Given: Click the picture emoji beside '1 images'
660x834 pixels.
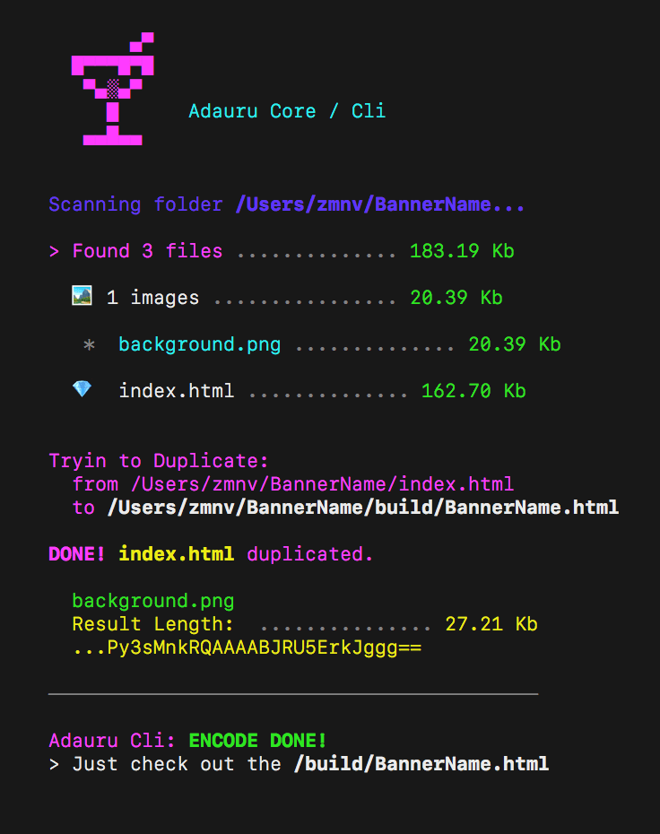Looking at the screenshot, I should [x=82, y=296].
